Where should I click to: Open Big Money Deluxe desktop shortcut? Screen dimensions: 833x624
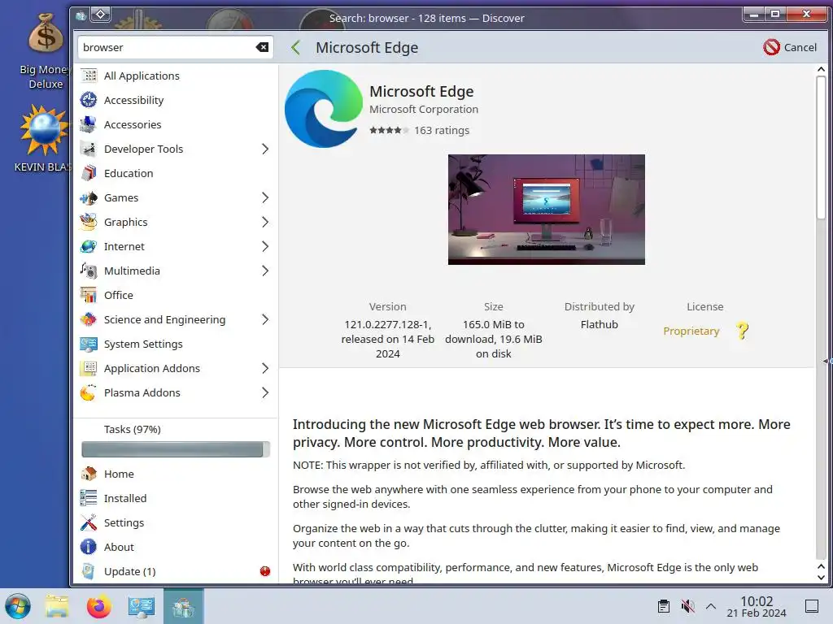tap(46, 51)
